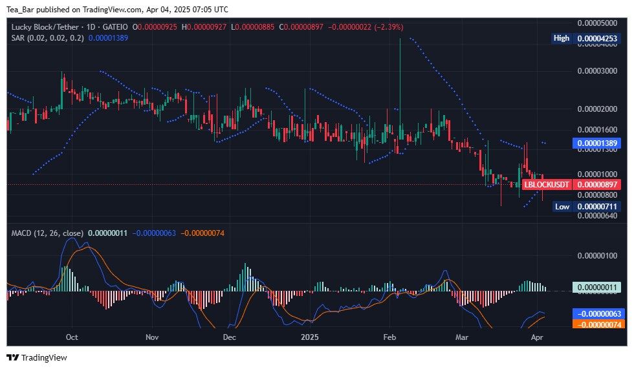Click the TradingView logo at bottom left
The height and width of the screenshot is (369, 634).
click(37, 357)
